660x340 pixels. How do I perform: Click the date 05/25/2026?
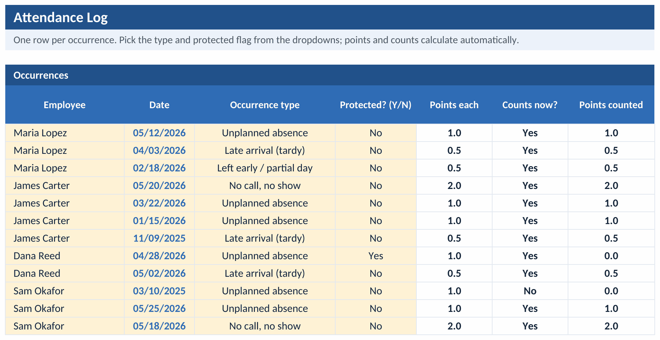point(159,308)
